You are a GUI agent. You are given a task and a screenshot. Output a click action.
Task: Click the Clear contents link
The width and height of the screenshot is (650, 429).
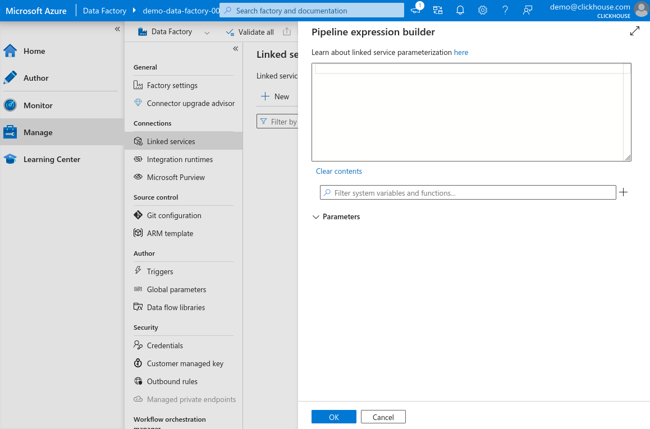339,171
